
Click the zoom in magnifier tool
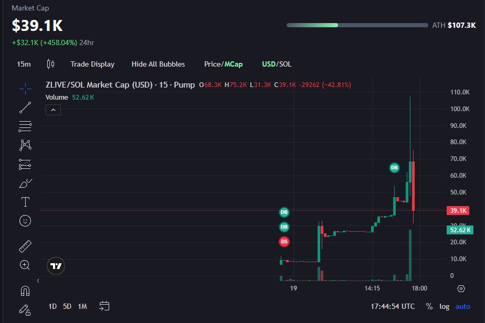pyautogui.click(x=25, y=265)
